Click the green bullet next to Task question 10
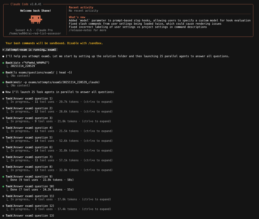 coord(3,186)
